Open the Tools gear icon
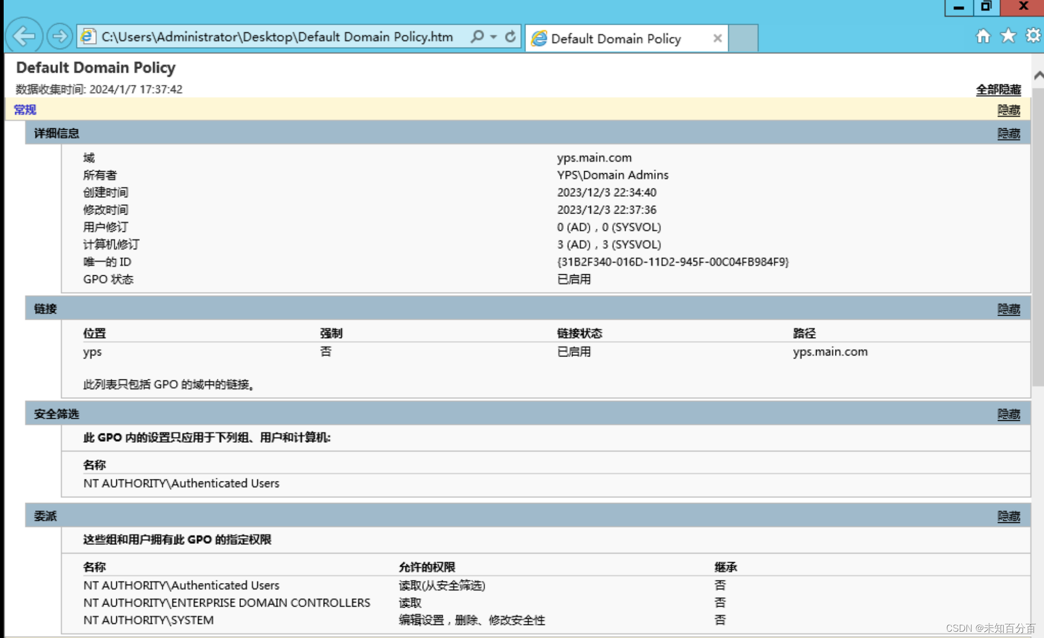The height and width of the screenshot is (638, 1044). click(x=1032, y=36)
